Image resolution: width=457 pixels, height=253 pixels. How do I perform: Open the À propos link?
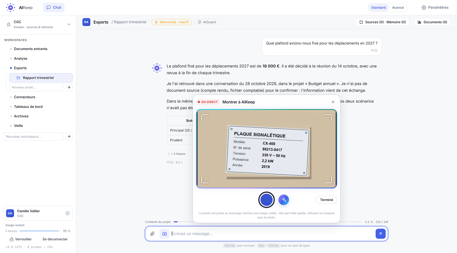point(35,247)
